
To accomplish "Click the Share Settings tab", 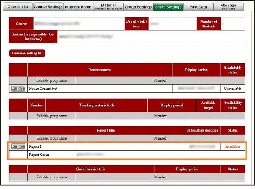I will [168, 7].
